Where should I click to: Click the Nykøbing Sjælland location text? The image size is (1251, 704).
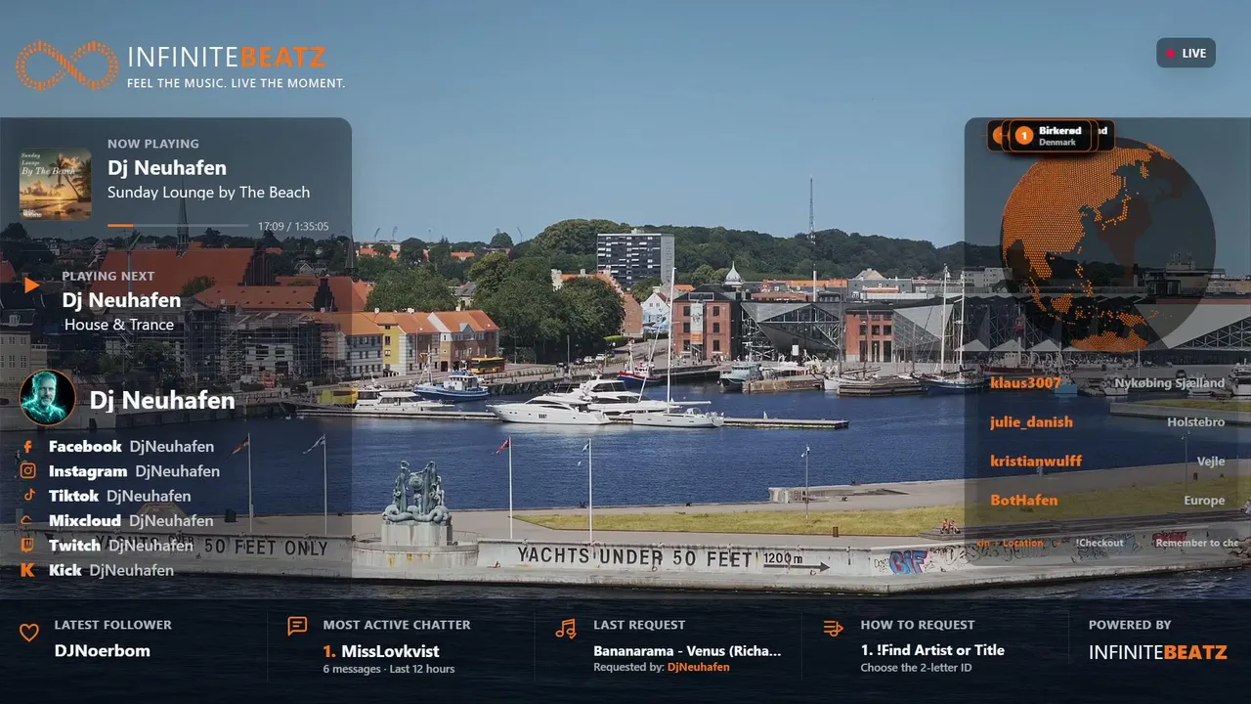click(x=1169, y=383)
